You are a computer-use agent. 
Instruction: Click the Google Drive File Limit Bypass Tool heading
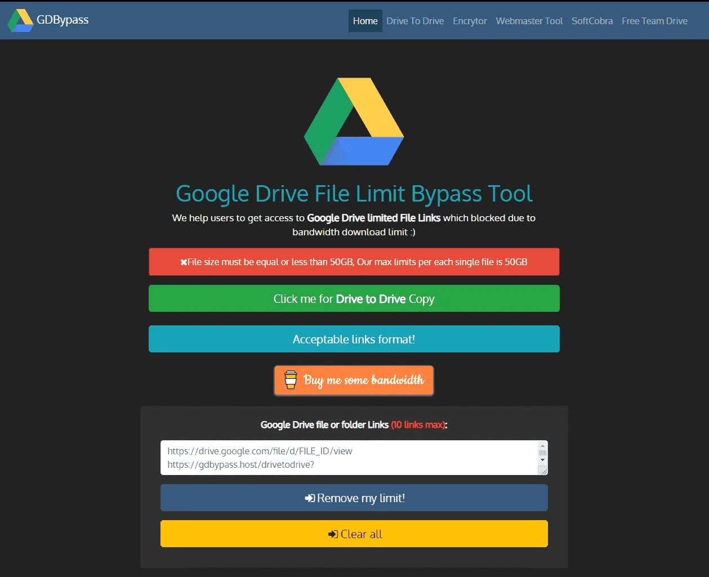point(354,193)
